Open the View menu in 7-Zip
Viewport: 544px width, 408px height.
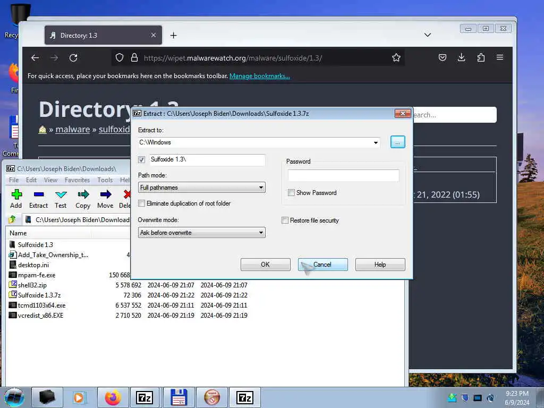pyautogui.click(x=50, y=180)
